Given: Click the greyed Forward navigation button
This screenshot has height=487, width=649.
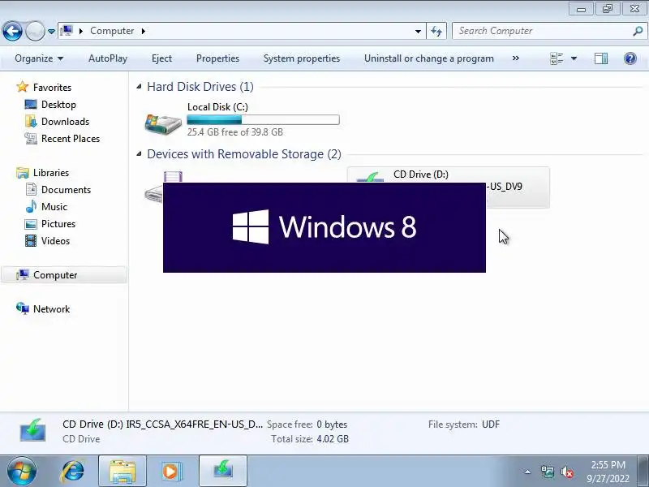Looking at the screenshot, I should 35,31.
